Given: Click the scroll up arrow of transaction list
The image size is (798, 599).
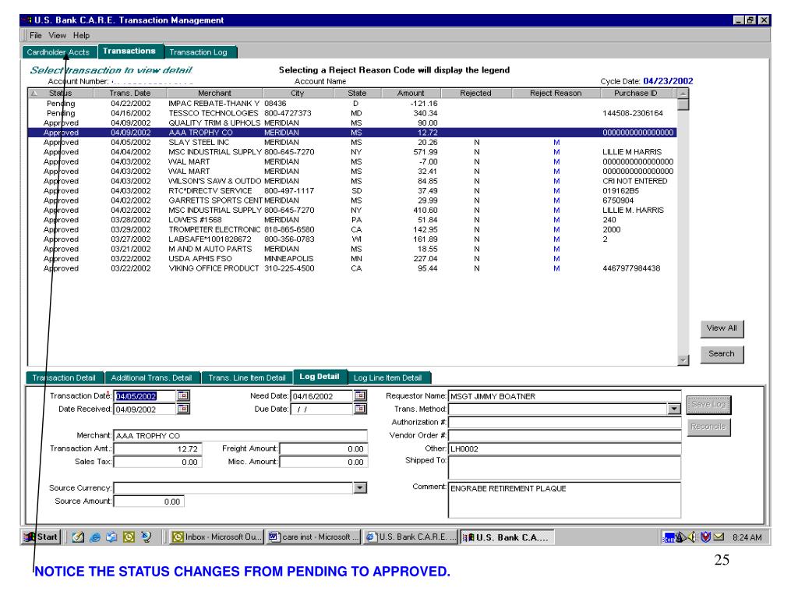Looking at the screenshot, I should point(683,94).
